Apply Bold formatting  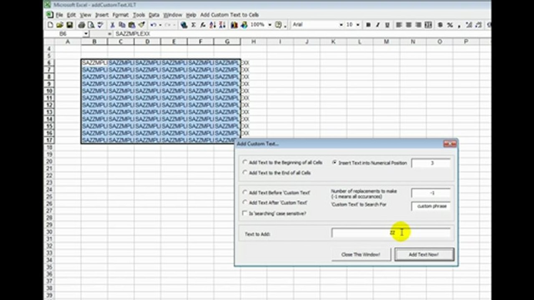pyautogui.click(x=368, y=25)
